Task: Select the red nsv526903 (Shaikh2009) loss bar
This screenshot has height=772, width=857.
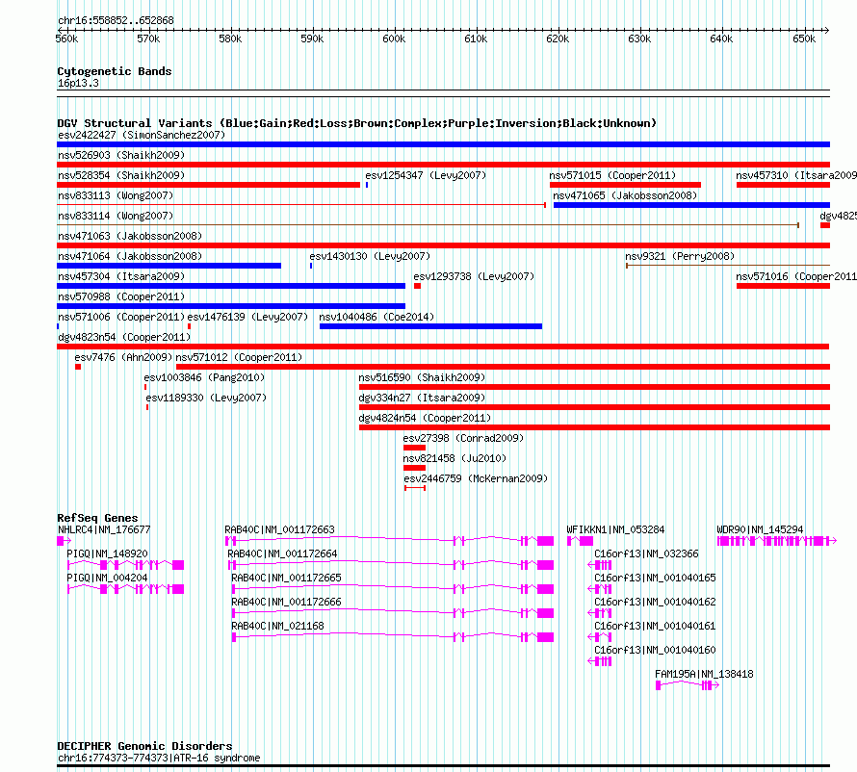Action: click(x=443, y=165)
